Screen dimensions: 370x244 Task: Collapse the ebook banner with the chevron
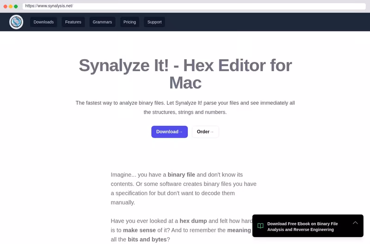(355, 223)
